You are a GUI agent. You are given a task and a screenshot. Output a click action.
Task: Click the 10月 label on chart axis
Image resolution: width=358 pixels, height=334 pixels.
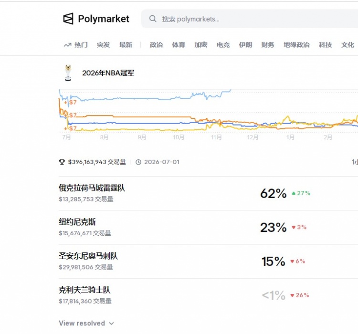coord(179,137)
